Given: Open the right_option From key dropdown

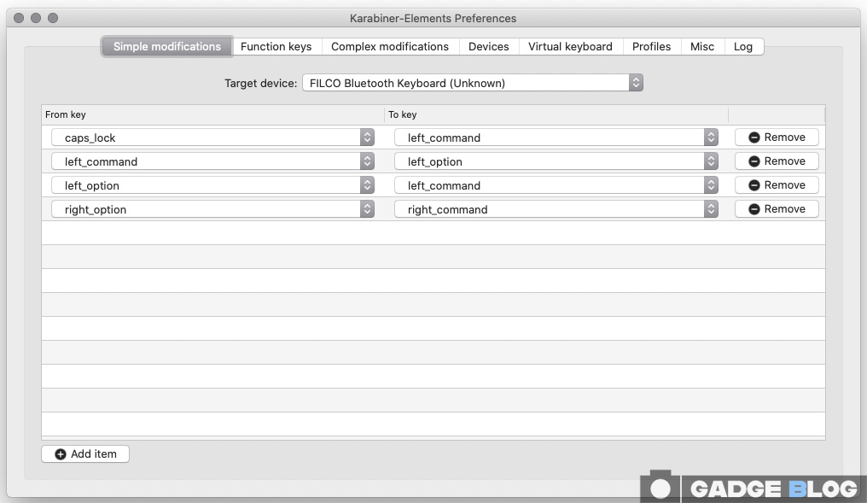Looking at the screenshot, I should (212, 208).
